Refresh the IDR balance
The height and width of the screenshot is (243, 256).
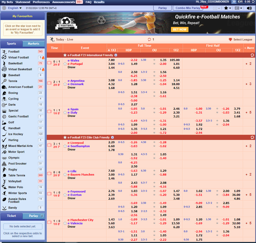(x=253, y=2)
